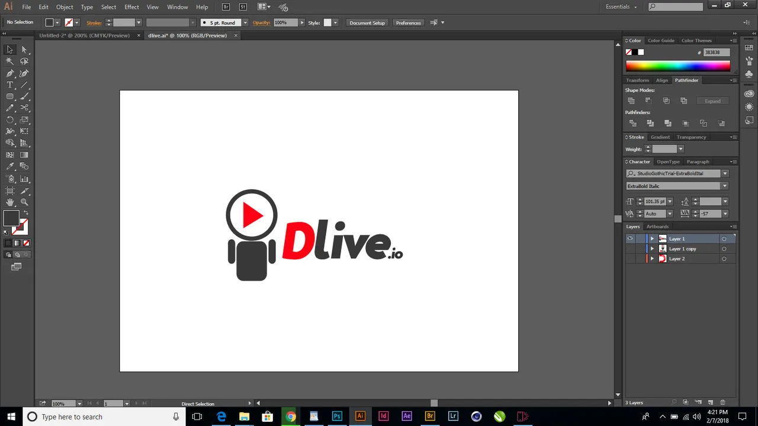758x426 pixels.
Task: Open the font family dropdown
Action: 725,173
